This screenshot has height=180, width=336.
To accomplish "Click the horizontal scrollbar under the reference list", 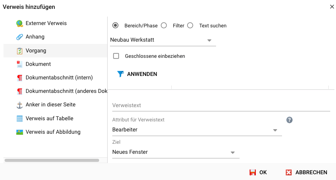I will (52, 160).
